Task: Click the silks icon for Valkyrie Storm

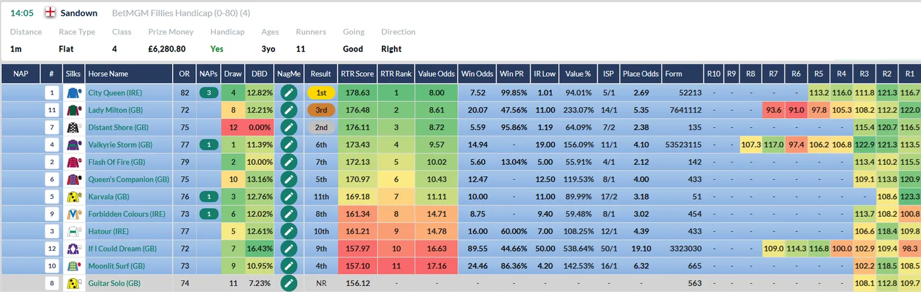Action: tap(74, 145)
